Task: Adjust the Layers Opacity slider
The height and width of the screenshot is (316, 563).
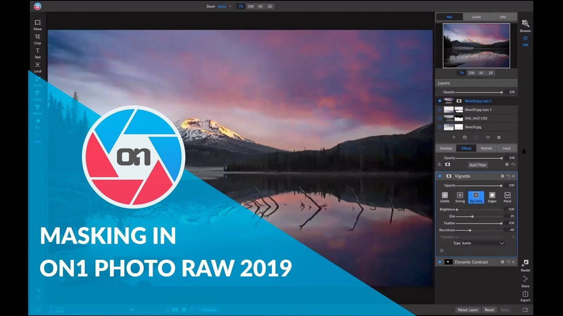Action: [x=479, y=92]
